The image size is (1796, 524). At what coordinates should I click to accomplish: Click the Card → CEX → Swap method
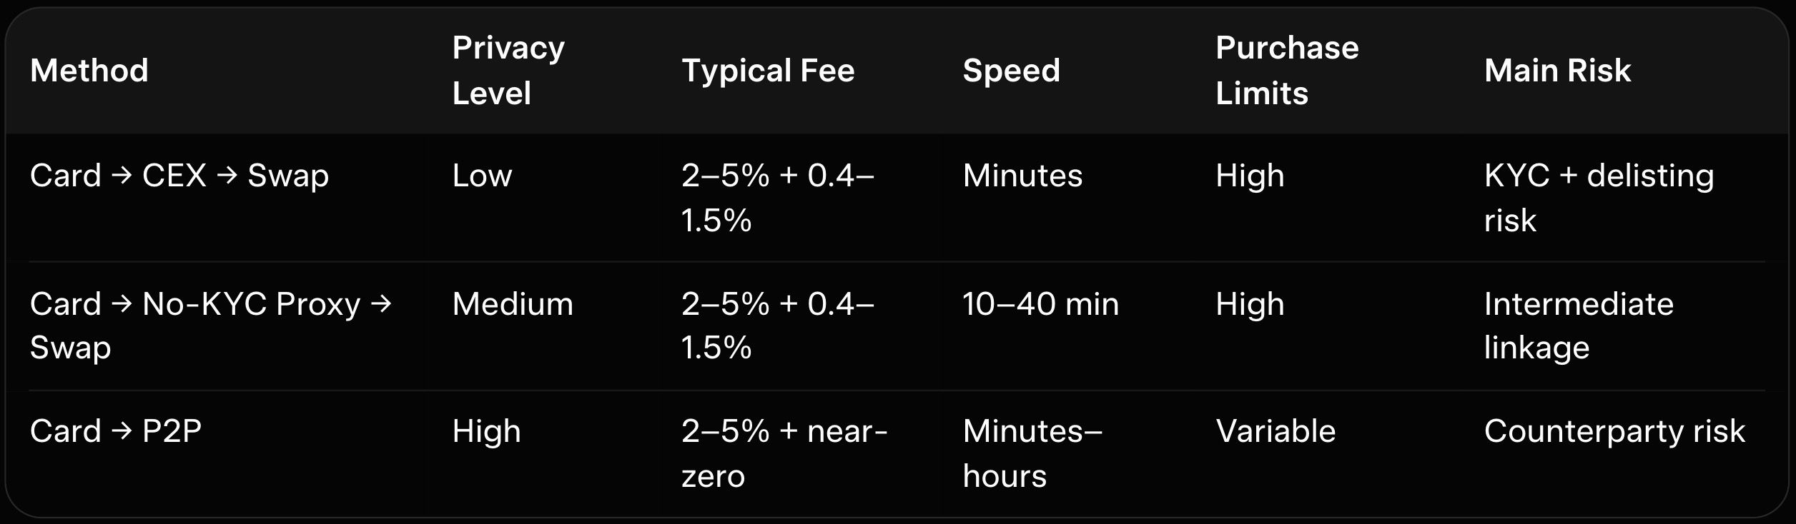(179, 176)
